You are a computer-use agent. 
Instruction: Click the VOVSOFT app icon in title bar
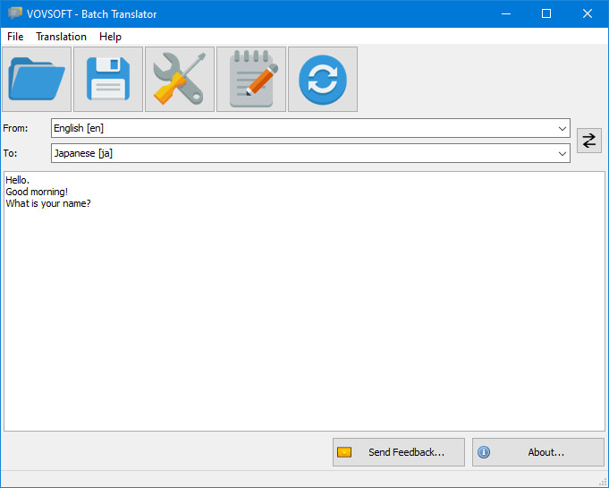pos(15,13)
